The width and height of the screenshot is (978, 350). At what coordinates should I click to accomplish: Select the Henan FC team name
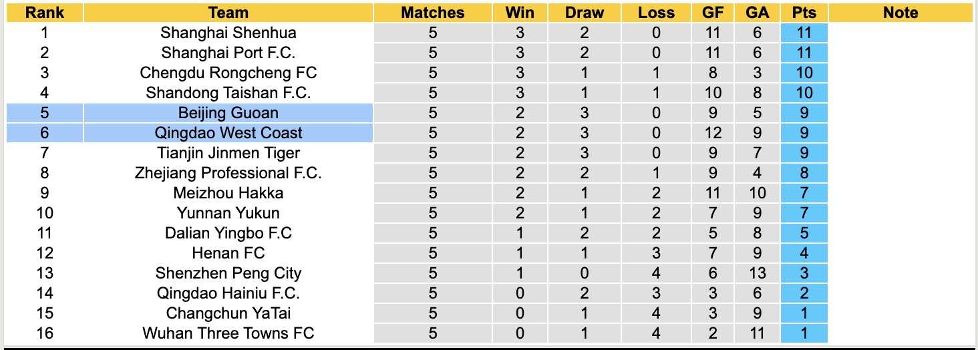[228, 253]
